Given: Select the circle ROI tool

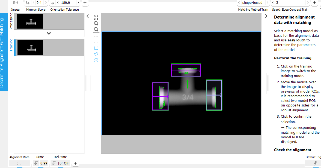Looking at the screenshot, I should [x=96, y=60].
